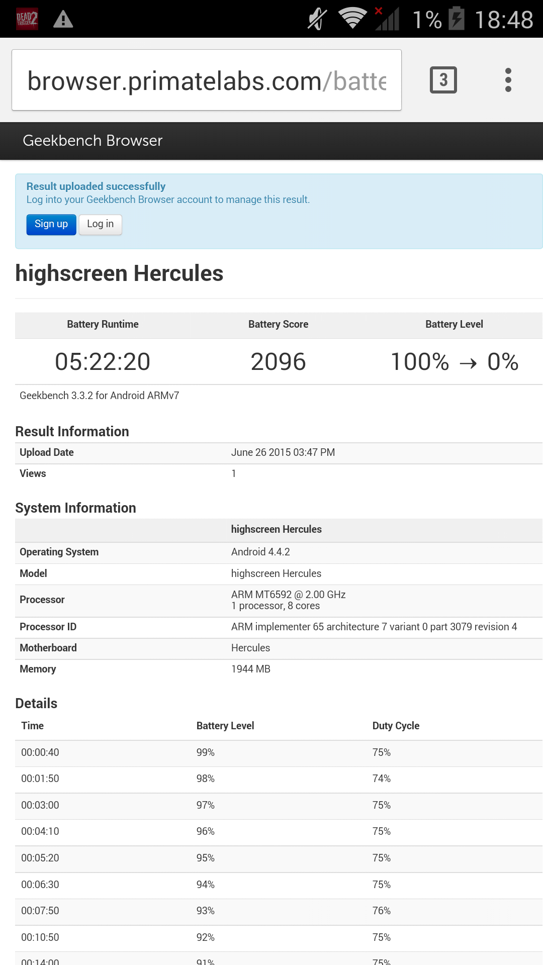Viewport: 543px width, 965px height.
Task: Select the Model value highscreen Hercules
Action: click(x=276, y=573)
